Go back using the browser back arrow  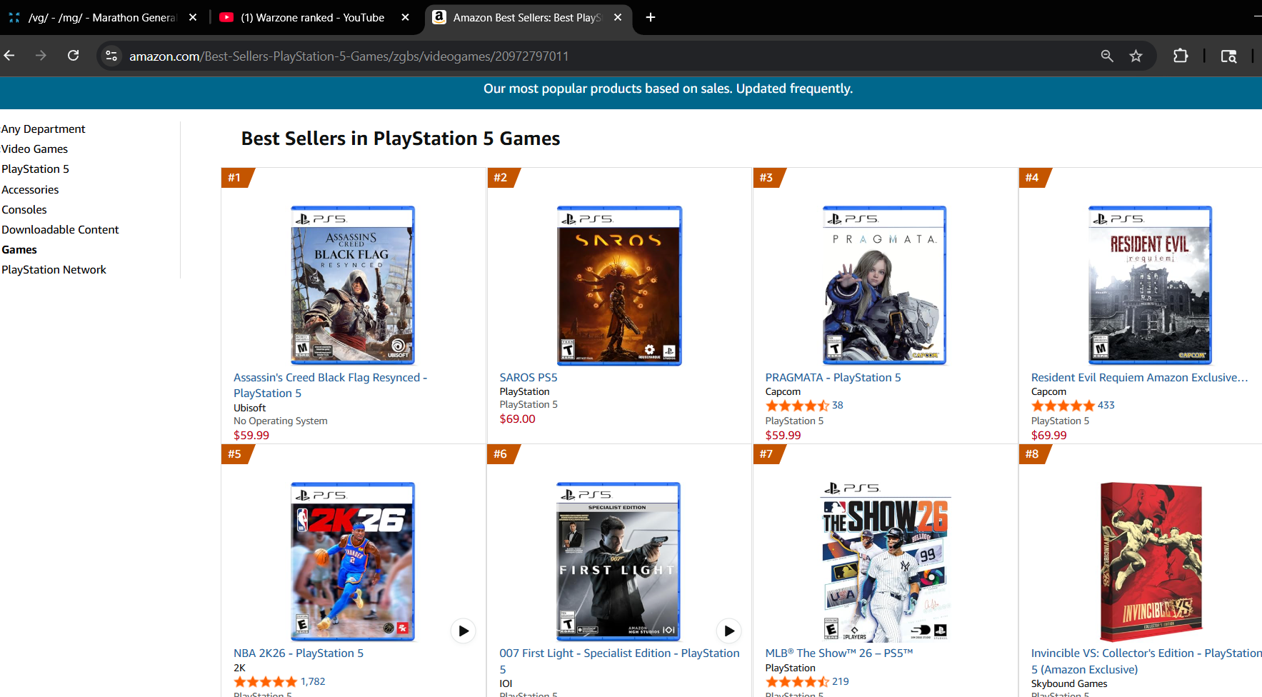point(9,56)
